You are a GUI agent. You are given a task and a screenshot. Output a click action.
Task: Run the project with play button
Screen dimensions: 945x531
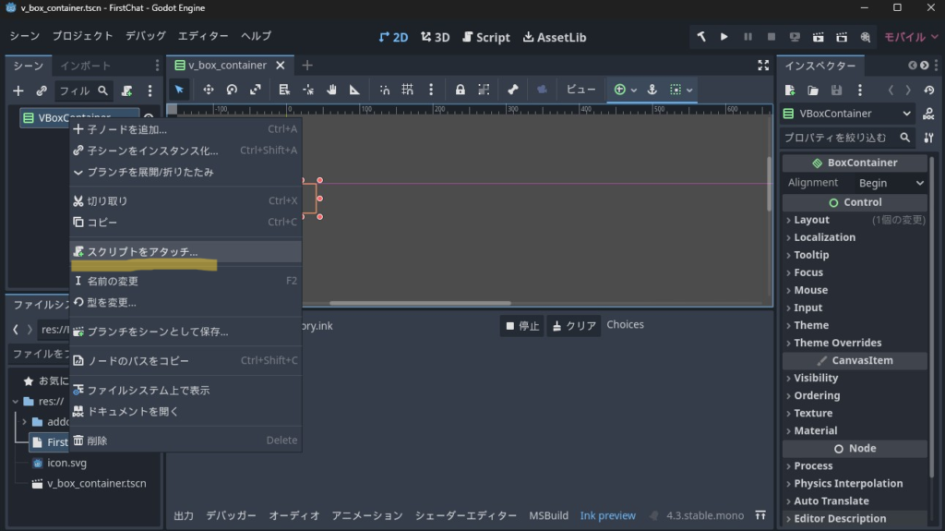pos(724,37)
